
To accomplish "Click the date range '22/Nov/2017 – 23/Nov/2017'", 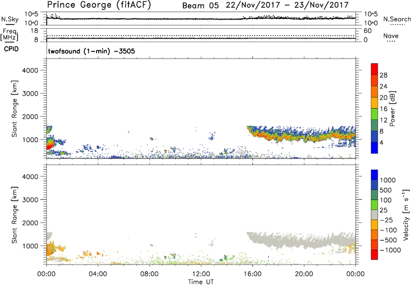I will (x=287, y=5).
